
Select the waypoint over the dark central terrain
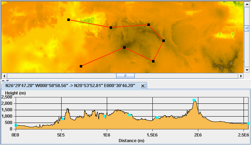coord(124,47)
